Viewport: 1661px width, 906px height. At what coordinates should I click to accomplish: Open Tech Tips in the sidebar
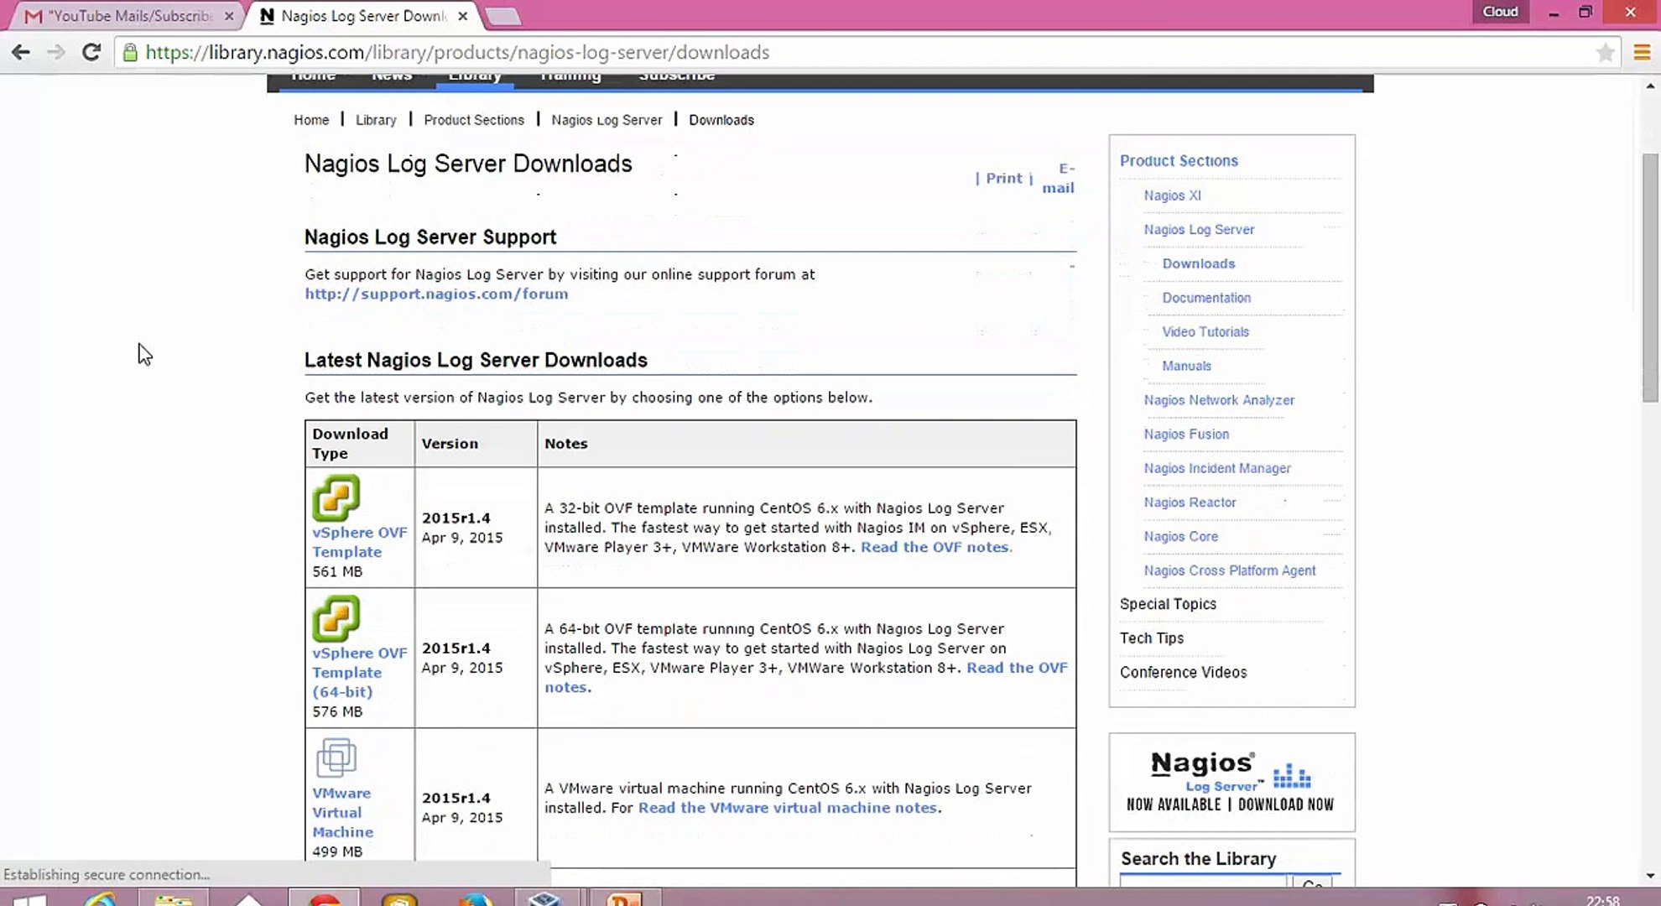1152,638
